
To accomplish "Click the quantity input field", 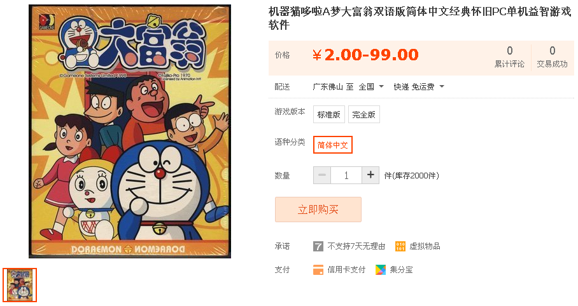I will tap(346, 175).
